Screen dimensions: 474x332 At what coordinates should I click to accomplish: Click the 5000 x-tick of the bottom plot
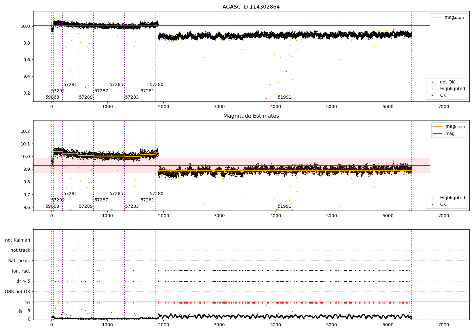coord(332,325)
